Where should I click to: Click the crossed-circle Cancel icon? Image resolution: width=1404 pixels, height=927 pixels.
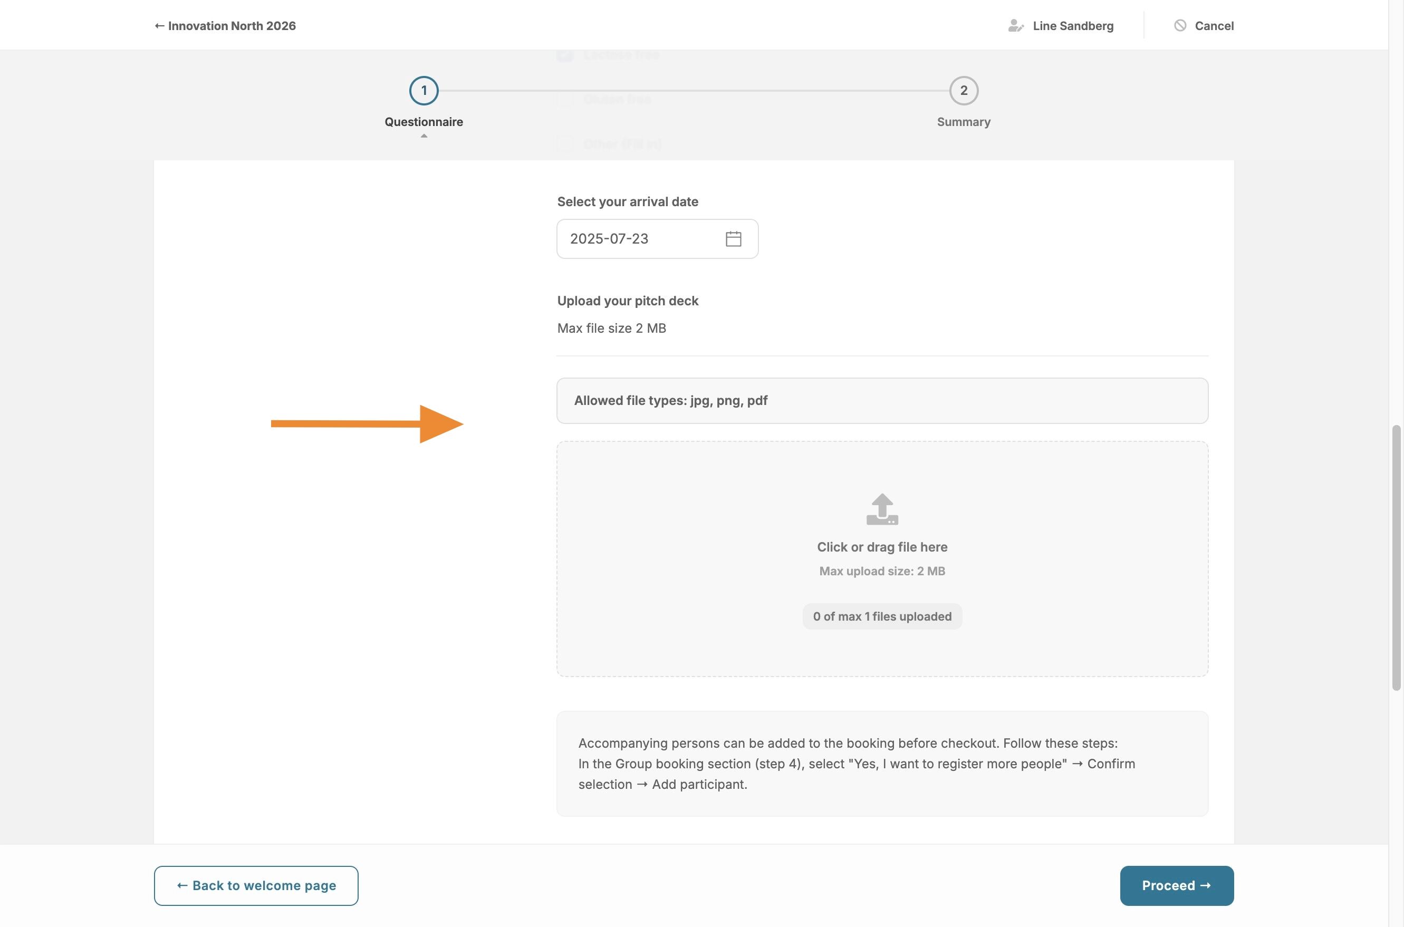[1180, 25]
